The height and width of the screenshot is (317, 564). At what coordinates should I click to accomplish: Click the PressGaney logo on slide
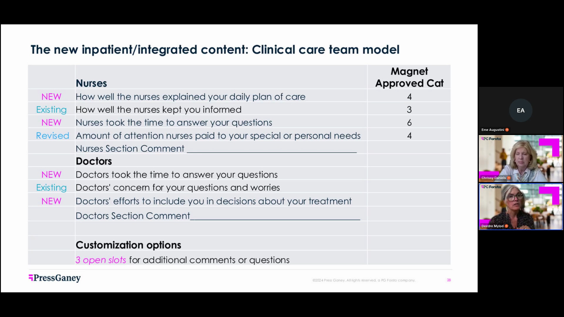pos(55,278)
